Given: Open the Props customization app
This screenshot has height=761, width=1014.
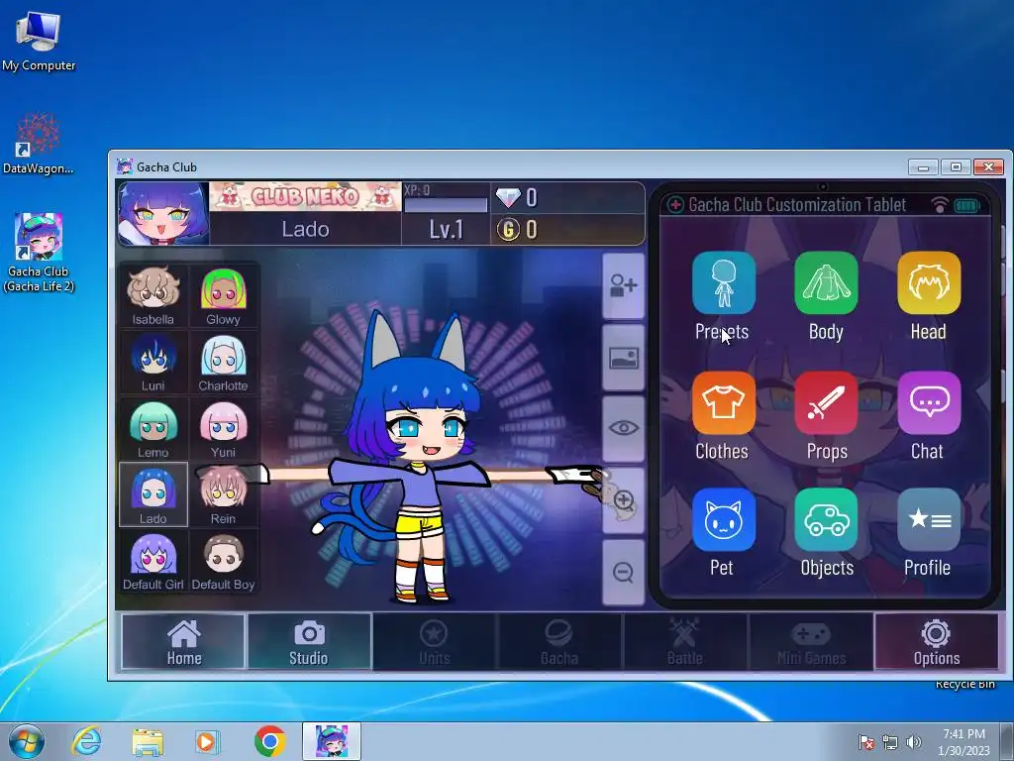Looking at the screenshot, I should click(x=826, y=402).
